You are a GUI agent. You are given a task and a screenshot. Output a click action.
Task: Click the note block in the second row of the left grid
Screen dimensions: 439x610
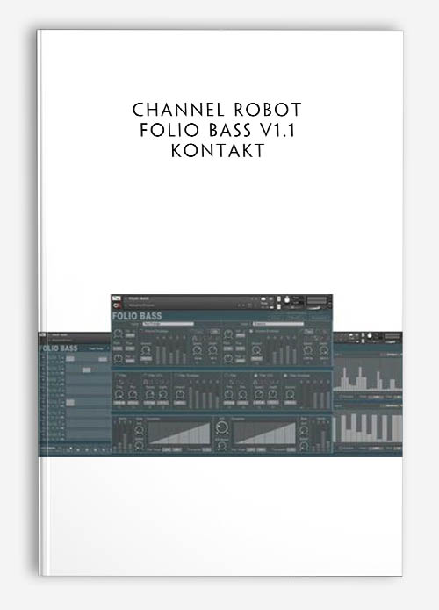coord(87,370)
